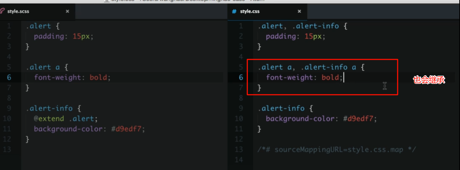Select line number 13 in style.css gutter

(x=239, y=149)
